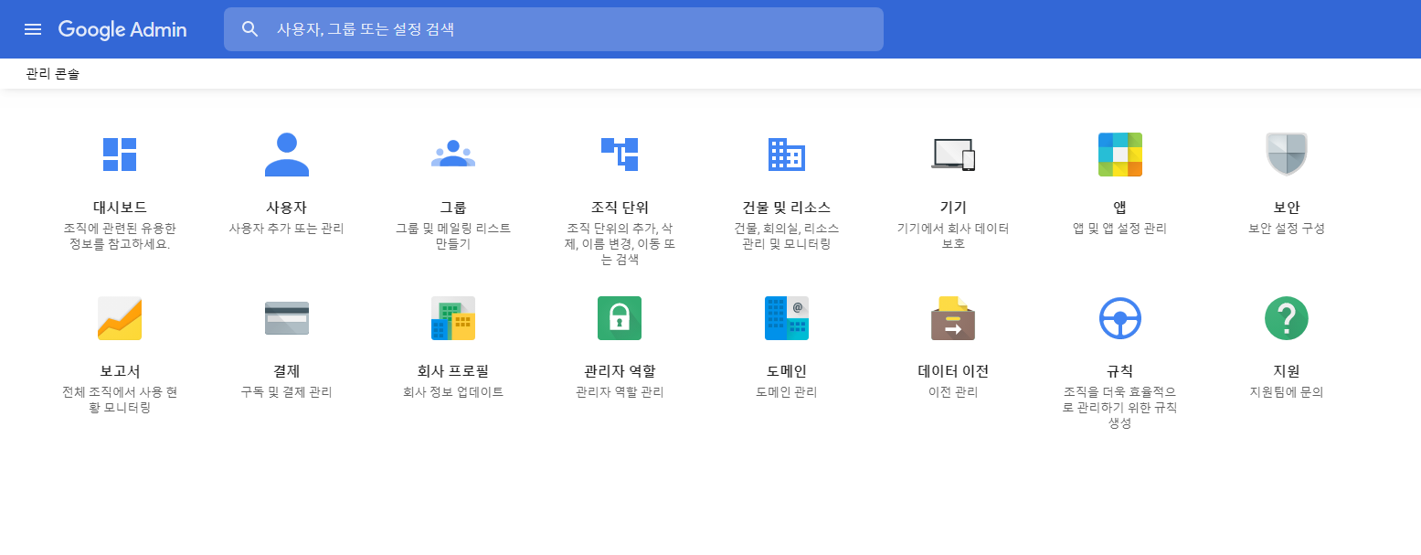The image size is (1421, 555).
Task: Open the 그룹 title link
Action: 453,208
